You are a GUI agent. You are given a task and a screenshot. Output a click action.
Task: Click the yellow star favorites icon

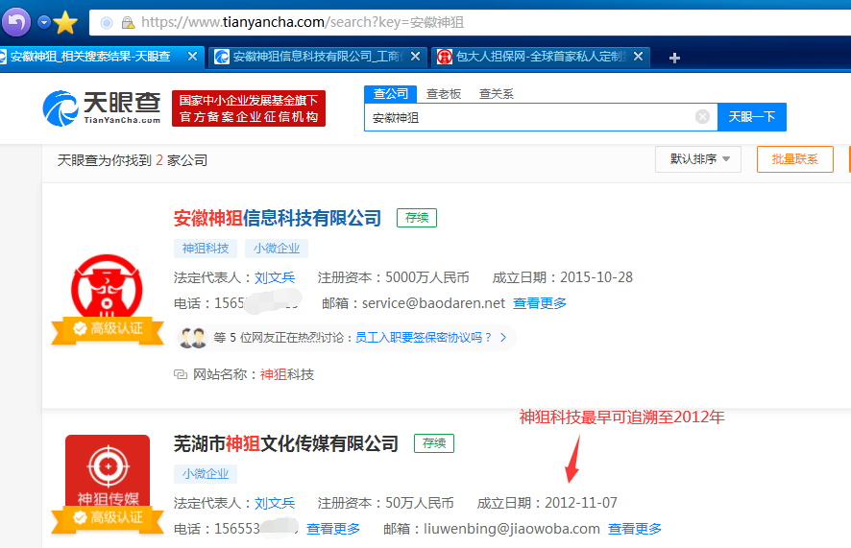(65, 22)
